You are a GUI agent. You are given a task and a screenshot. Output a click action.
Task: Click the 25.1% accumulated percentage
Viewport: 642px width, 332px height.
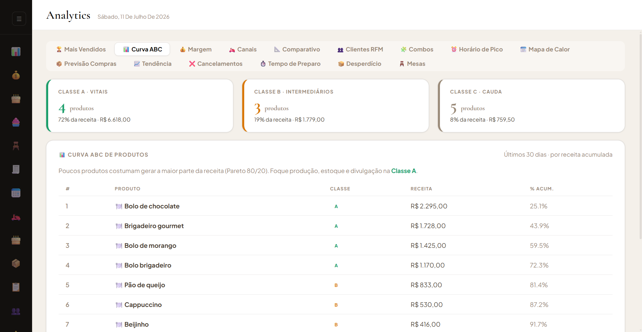pos(539,206)
